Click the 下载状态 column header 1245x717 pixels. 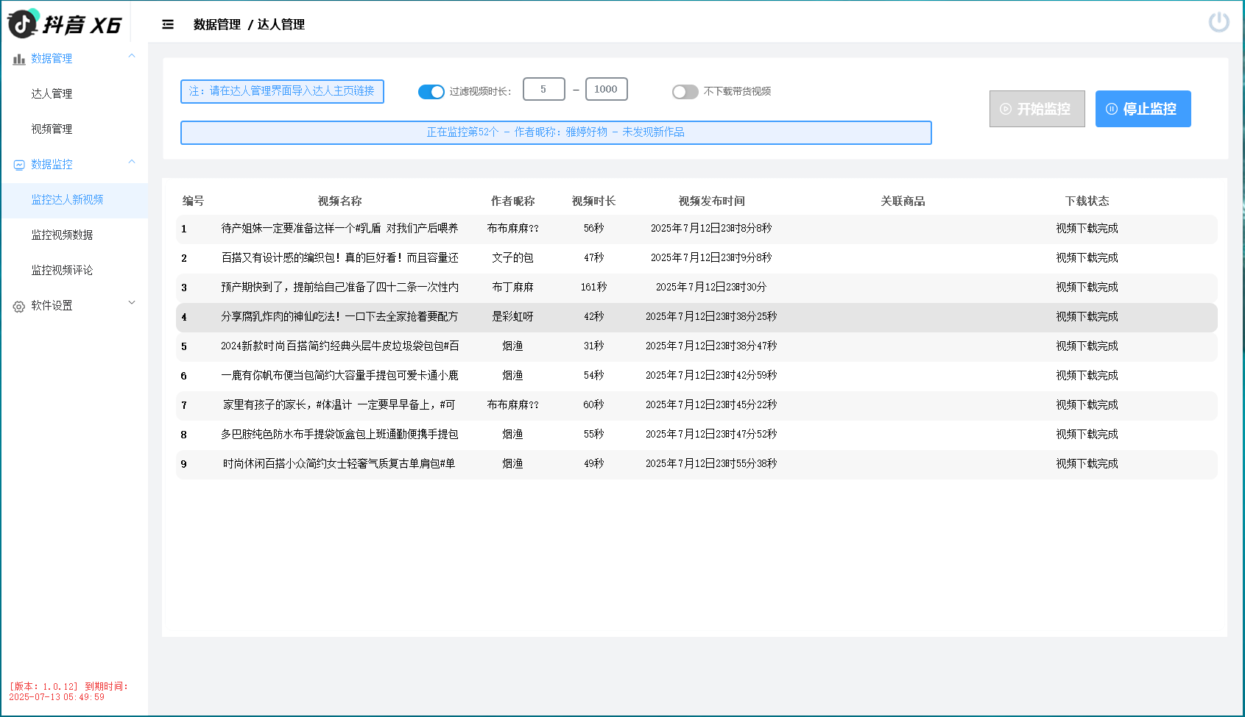click(x=1087, y=201)
